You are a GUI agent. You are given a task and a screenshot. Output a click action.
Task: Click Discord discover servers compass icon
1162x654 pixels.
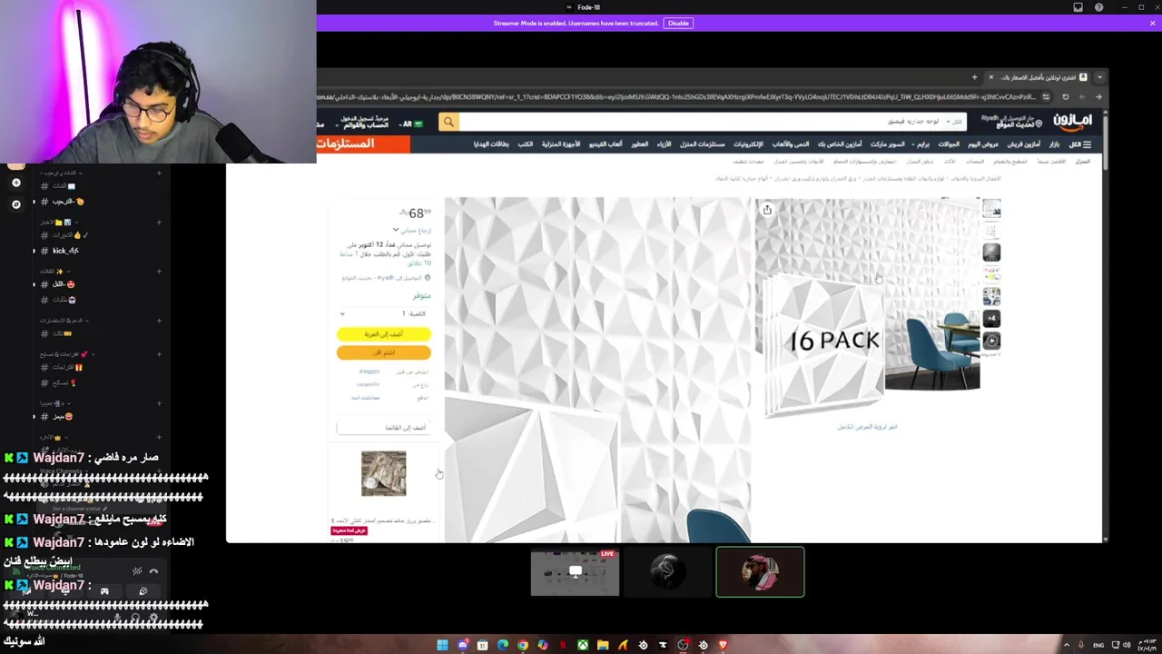click(x=15, y=204)
